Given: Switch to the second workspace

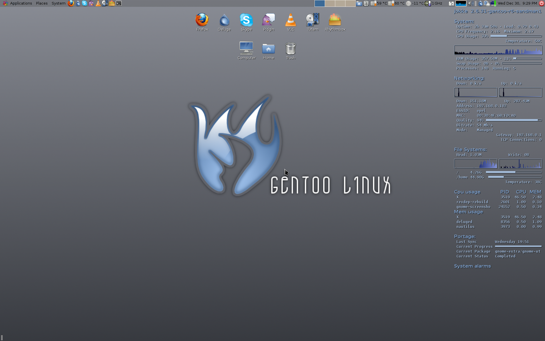Looking at the screenshot, I should coord(330,3).
